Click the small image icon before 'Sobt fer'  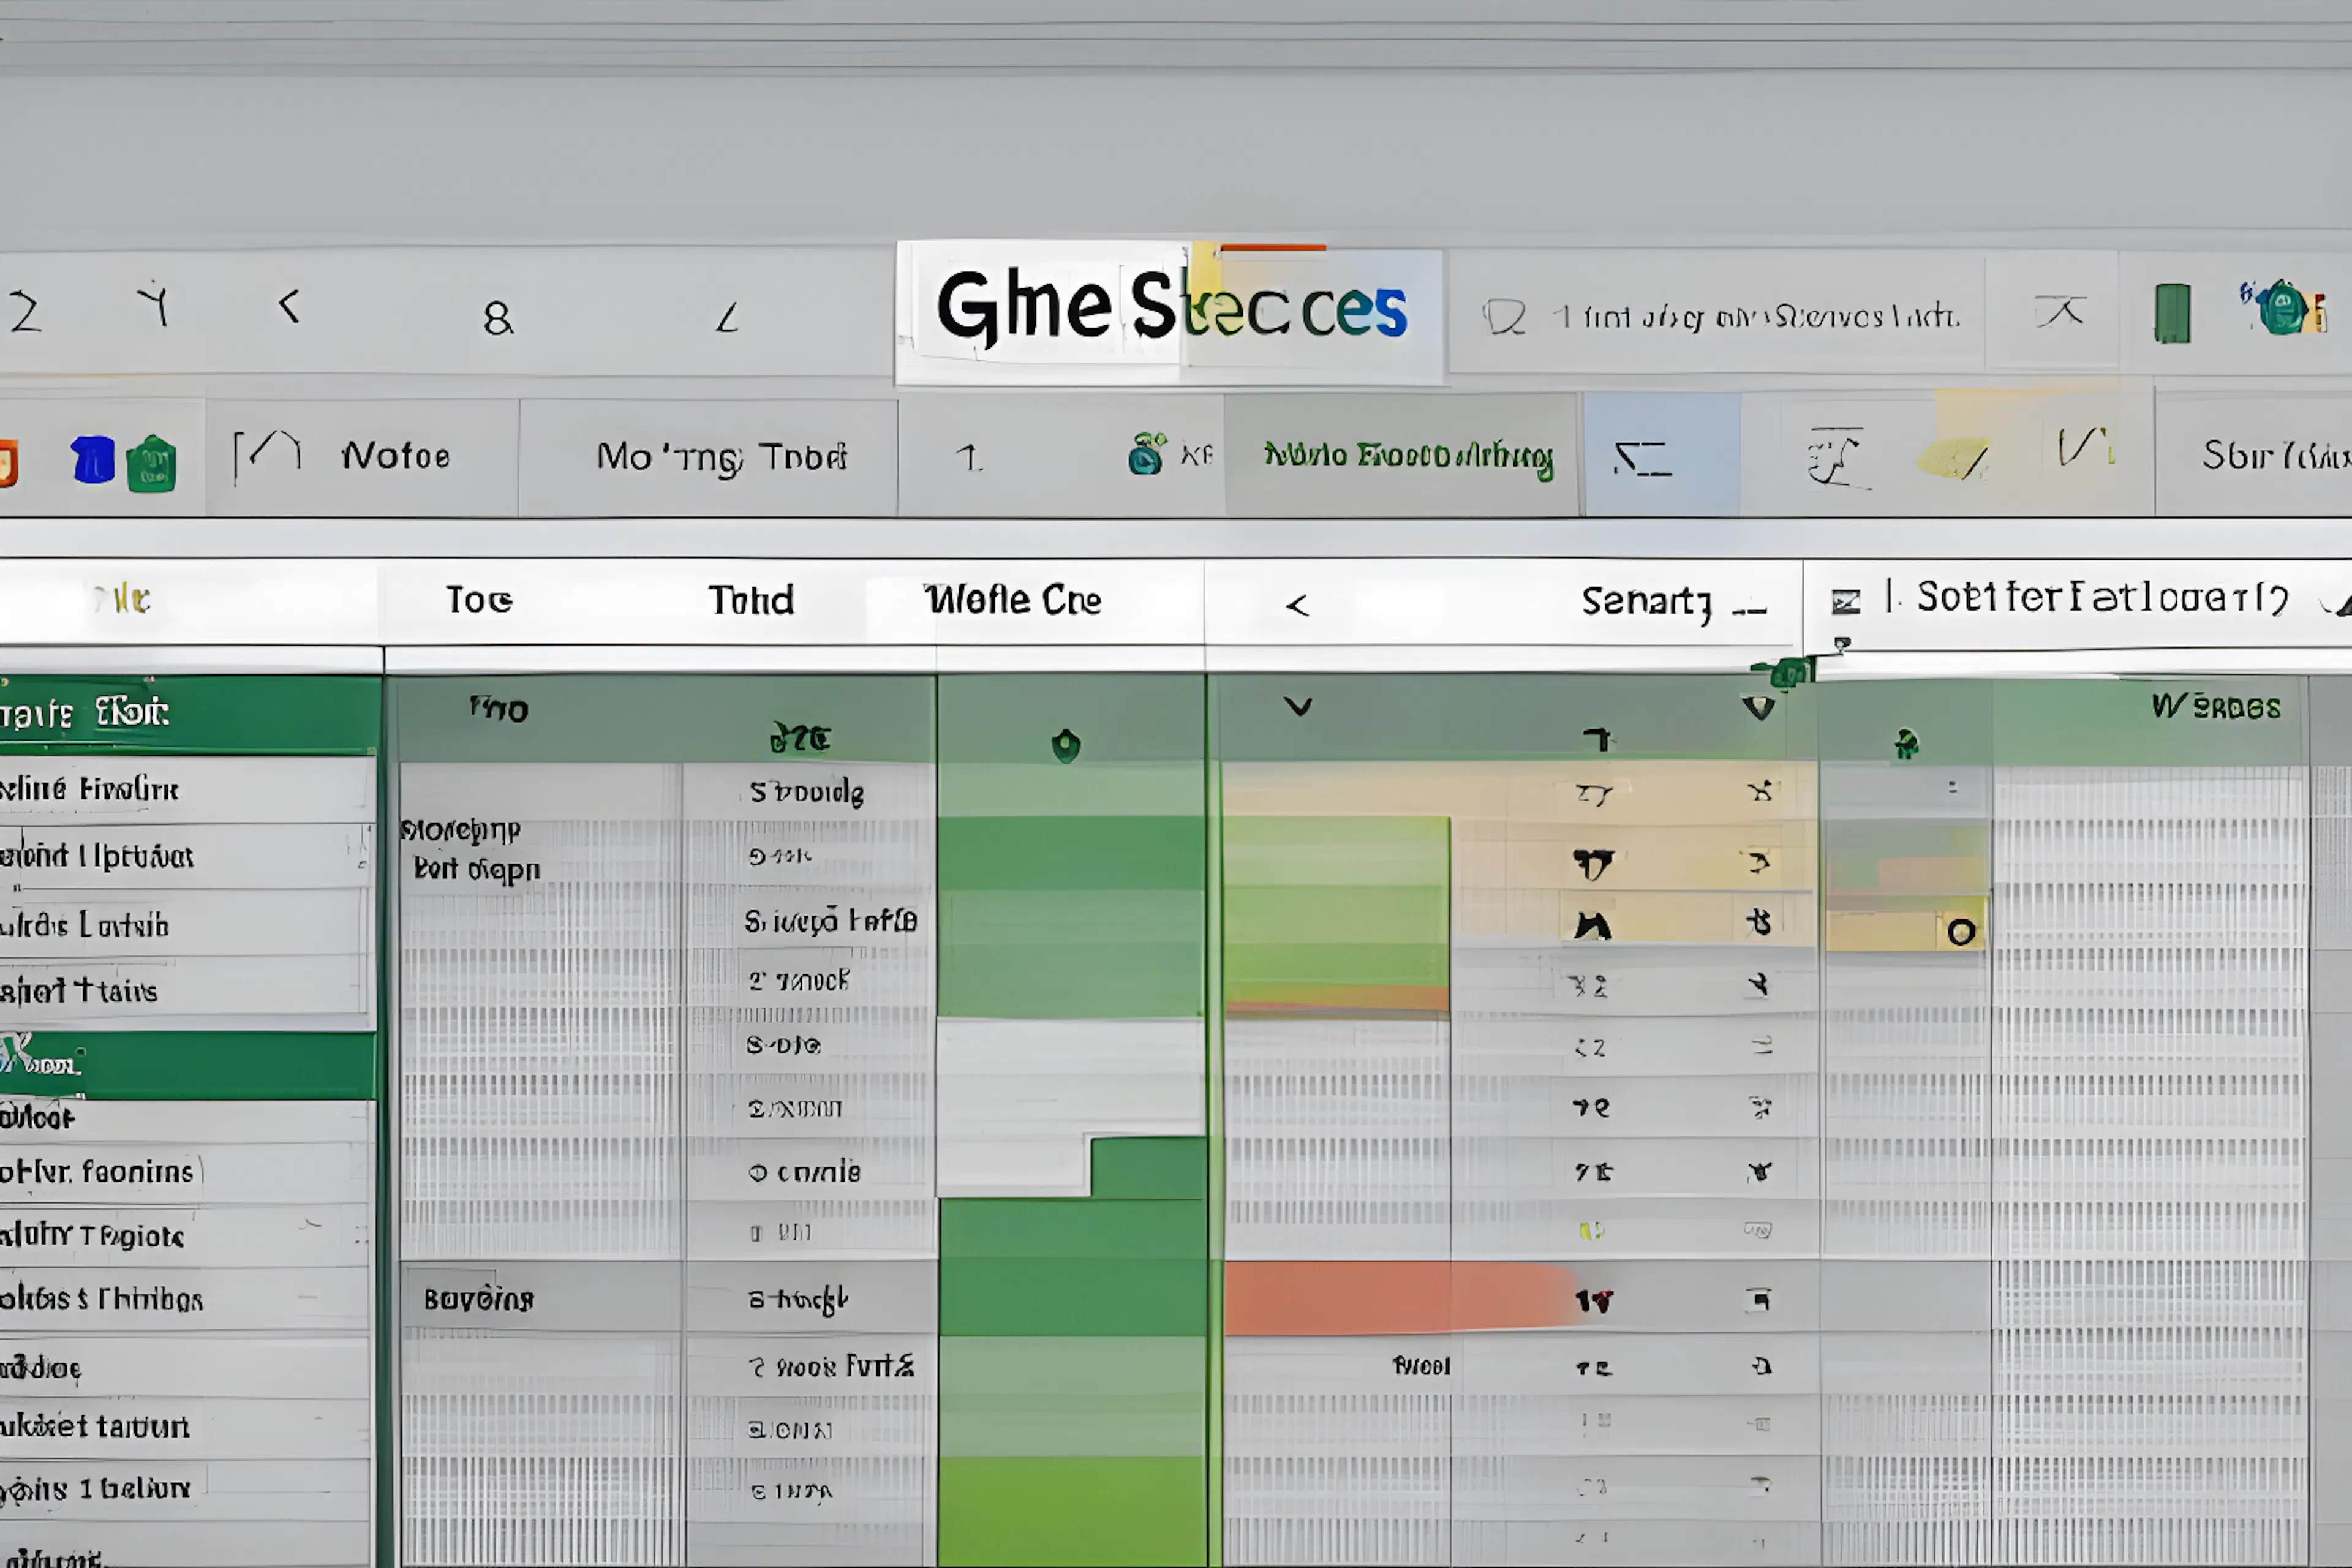click(x=1845, y=601)
